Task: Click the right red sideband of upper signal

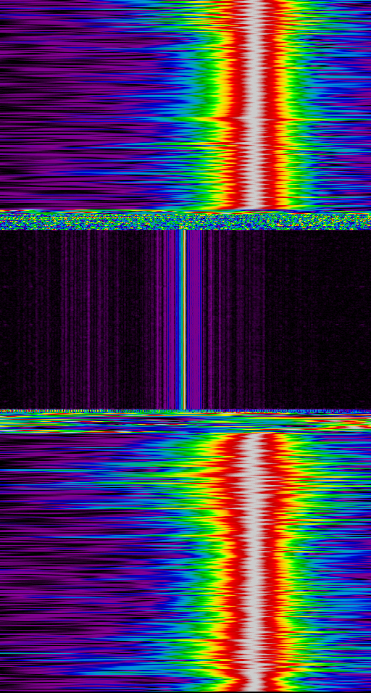Action: [x=275, y=106]
